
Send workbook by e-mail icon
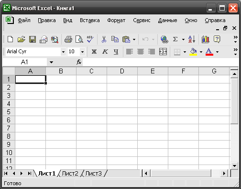tap(44, 39)
